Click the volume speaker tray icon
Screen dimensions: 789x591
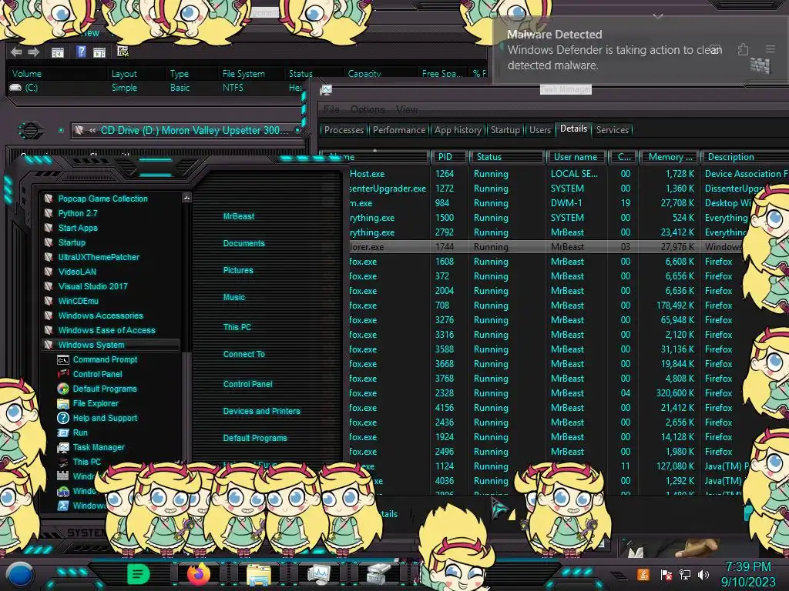coord(703,574)
